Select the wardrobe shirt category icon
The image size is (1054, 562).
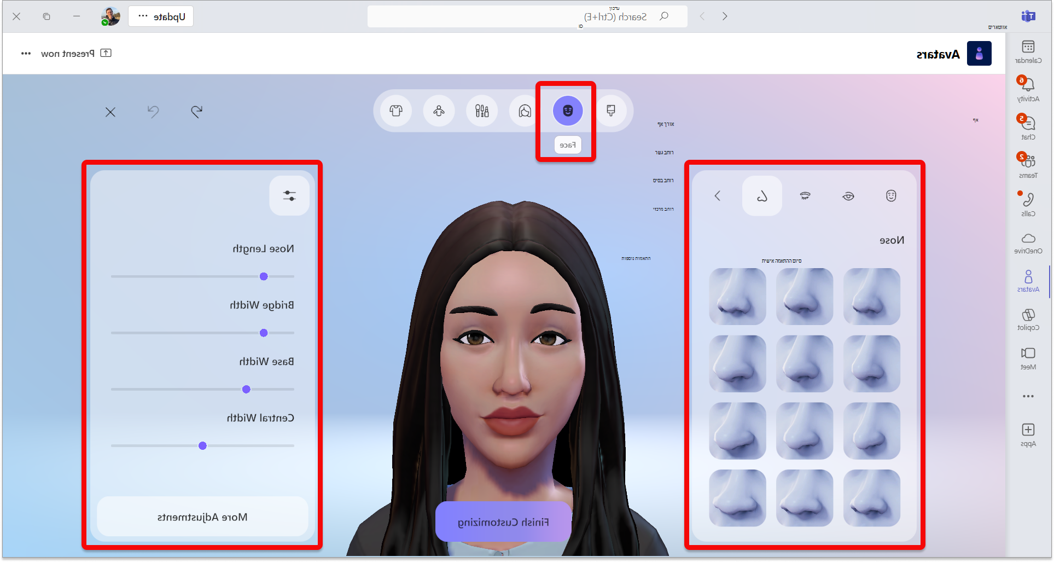396,111
